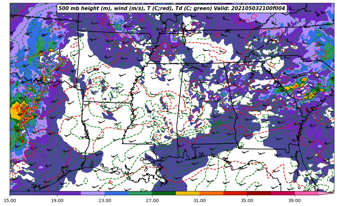Click the red contour label 6 near the bottom coast
337x206 pixels.
point(111,182)
